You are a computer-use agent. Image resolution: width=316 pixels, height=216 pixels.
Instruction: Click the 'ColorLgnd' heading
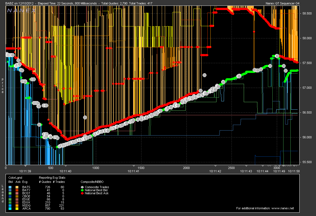[x=15, y=178]
